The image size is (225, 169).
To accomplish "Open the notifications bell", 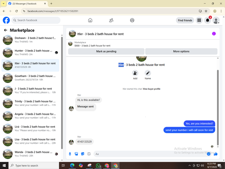I will pos(207,20).
